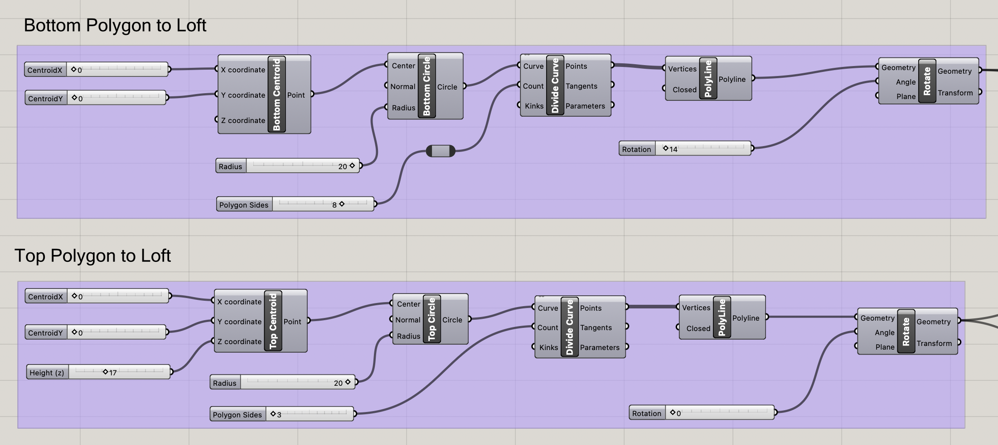Viewport: 998px width, 445px height.
Task: Click Transform output of Bottom Polygon Rotate
Action: coord(955,93)
